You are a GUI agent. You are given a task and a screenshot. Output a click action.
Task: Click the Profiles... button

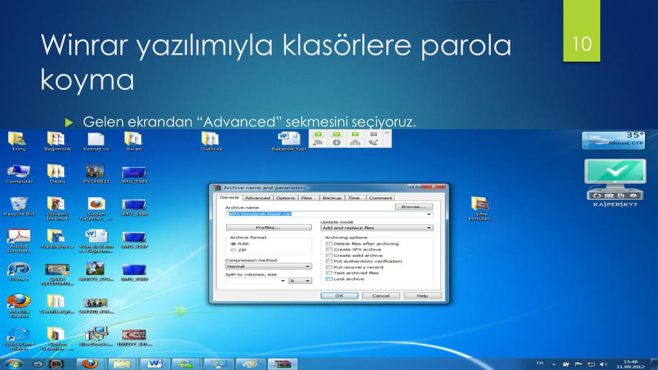(x=269, y=227)
